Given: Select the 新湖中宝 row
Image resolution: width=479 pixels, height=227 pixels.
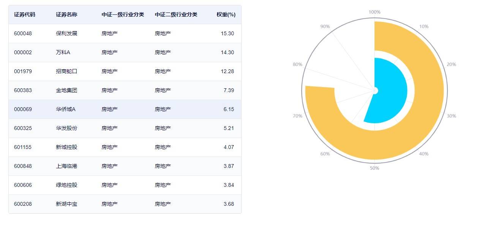Looking at the screenshot, I should [125, 204].
